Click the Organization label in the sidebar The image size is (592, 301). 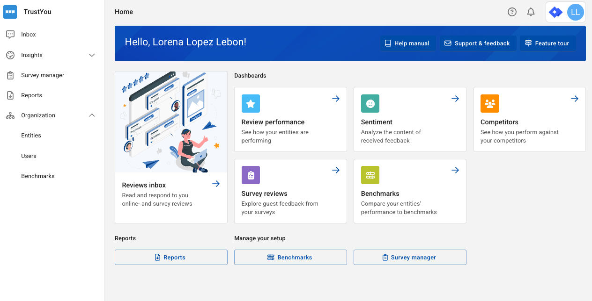pos(38,115)
